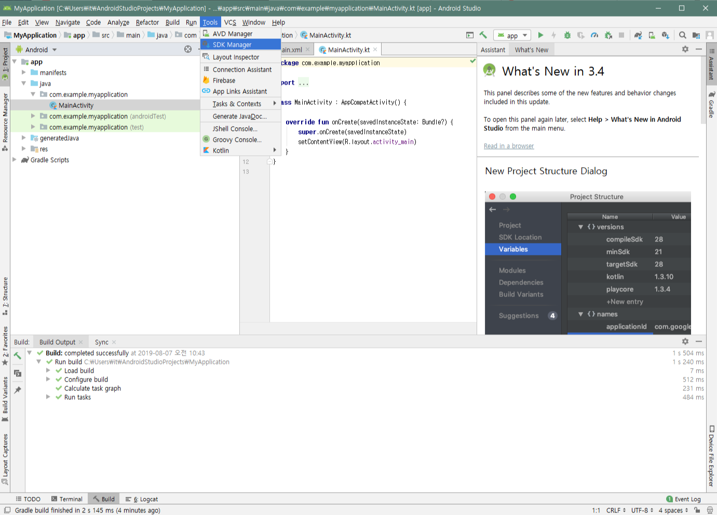Open Device File Explorer side tab

(x=711, y=456)
